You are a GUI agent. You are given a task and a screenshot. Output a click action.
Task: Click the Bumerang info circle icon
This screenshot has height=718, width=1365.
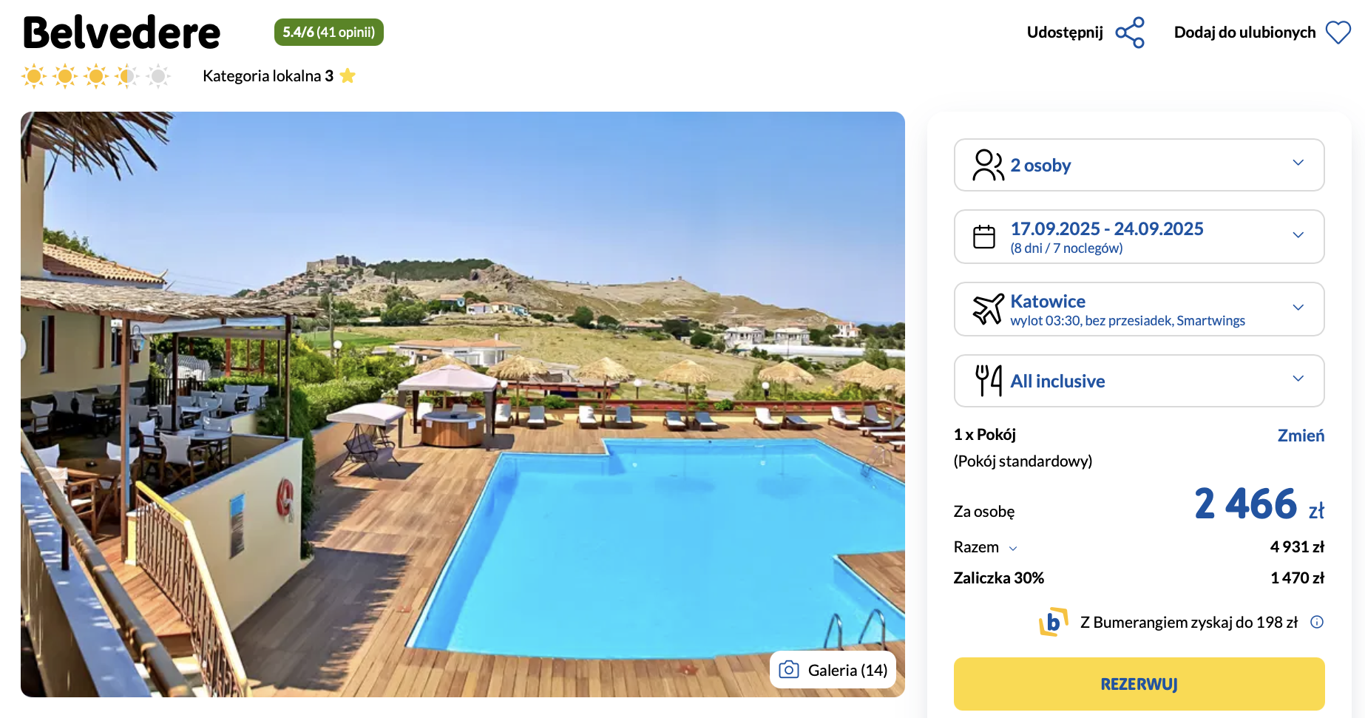coord(1317,622)
